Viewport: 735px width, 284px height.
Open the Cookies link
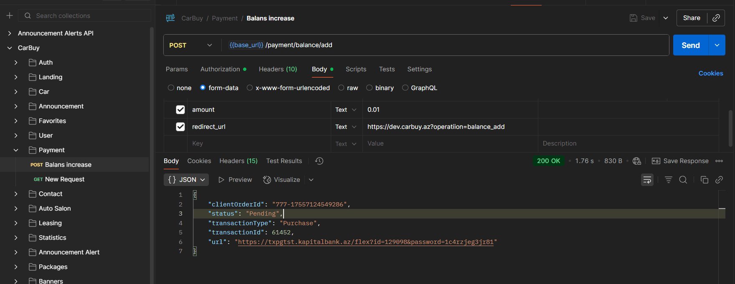click(x=711, y=73)
